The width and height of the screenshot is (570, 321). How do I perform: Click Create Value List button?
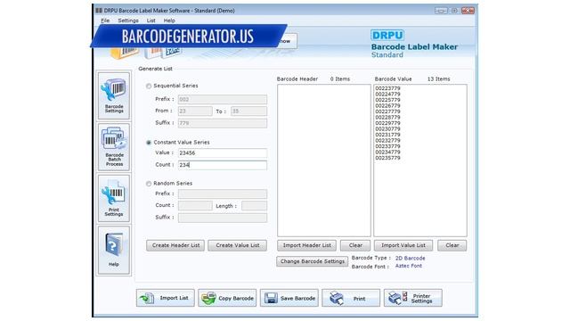(x=238, y=245)
